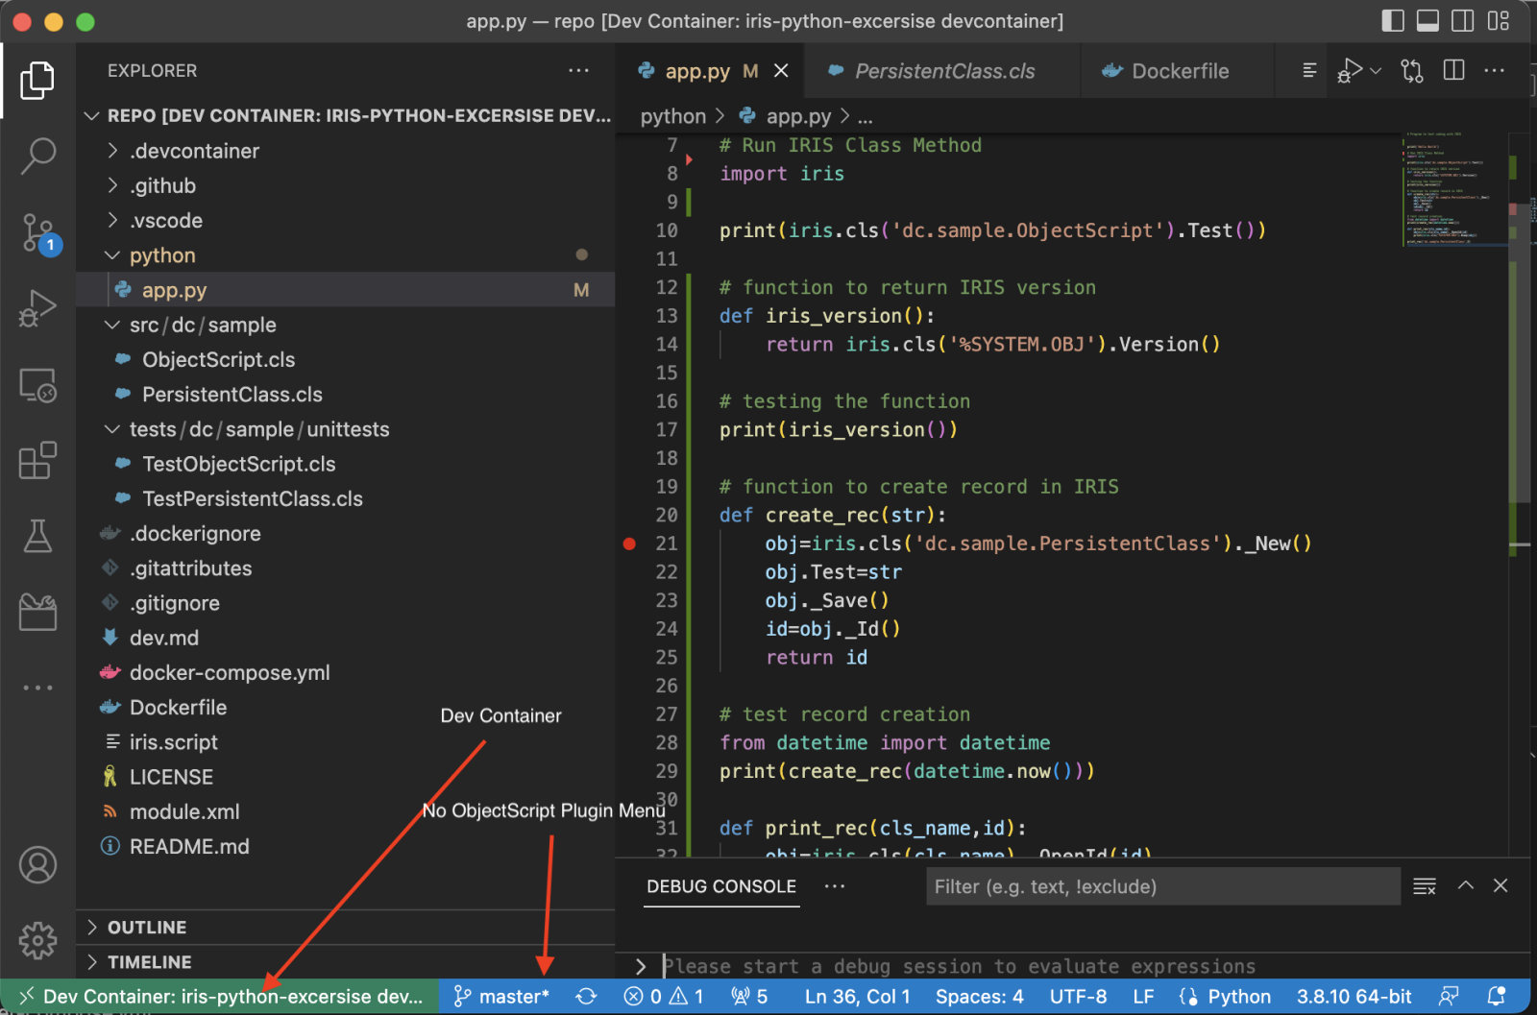Collapse the tests/dc/sample/unittests folder
Viewport: 1537px width, 1015px height.
pos(346,429)
